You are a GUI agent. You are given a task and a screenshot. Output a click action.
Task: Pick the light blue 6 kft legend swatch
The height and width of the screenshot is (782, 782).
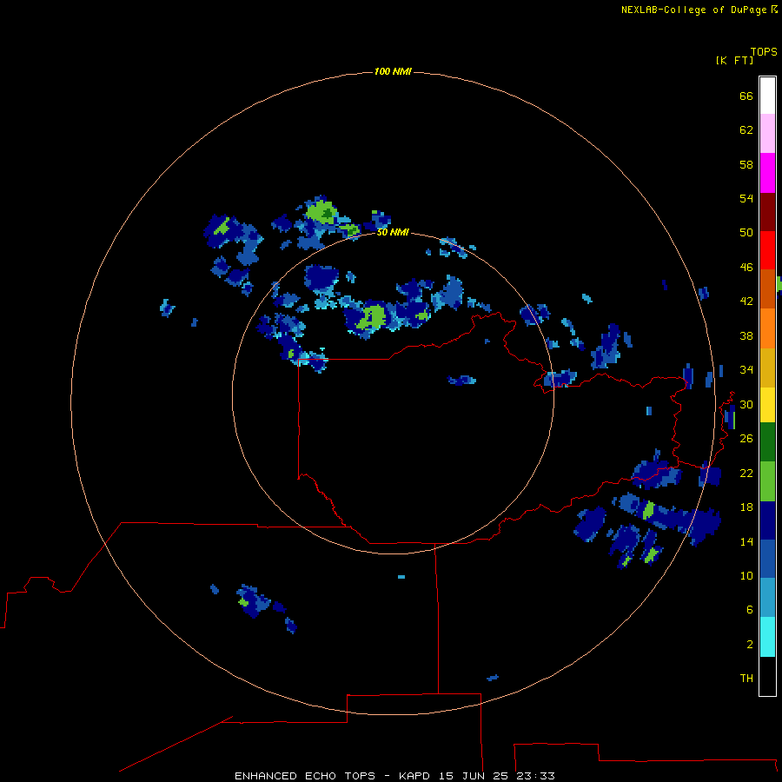pos(767,597)
